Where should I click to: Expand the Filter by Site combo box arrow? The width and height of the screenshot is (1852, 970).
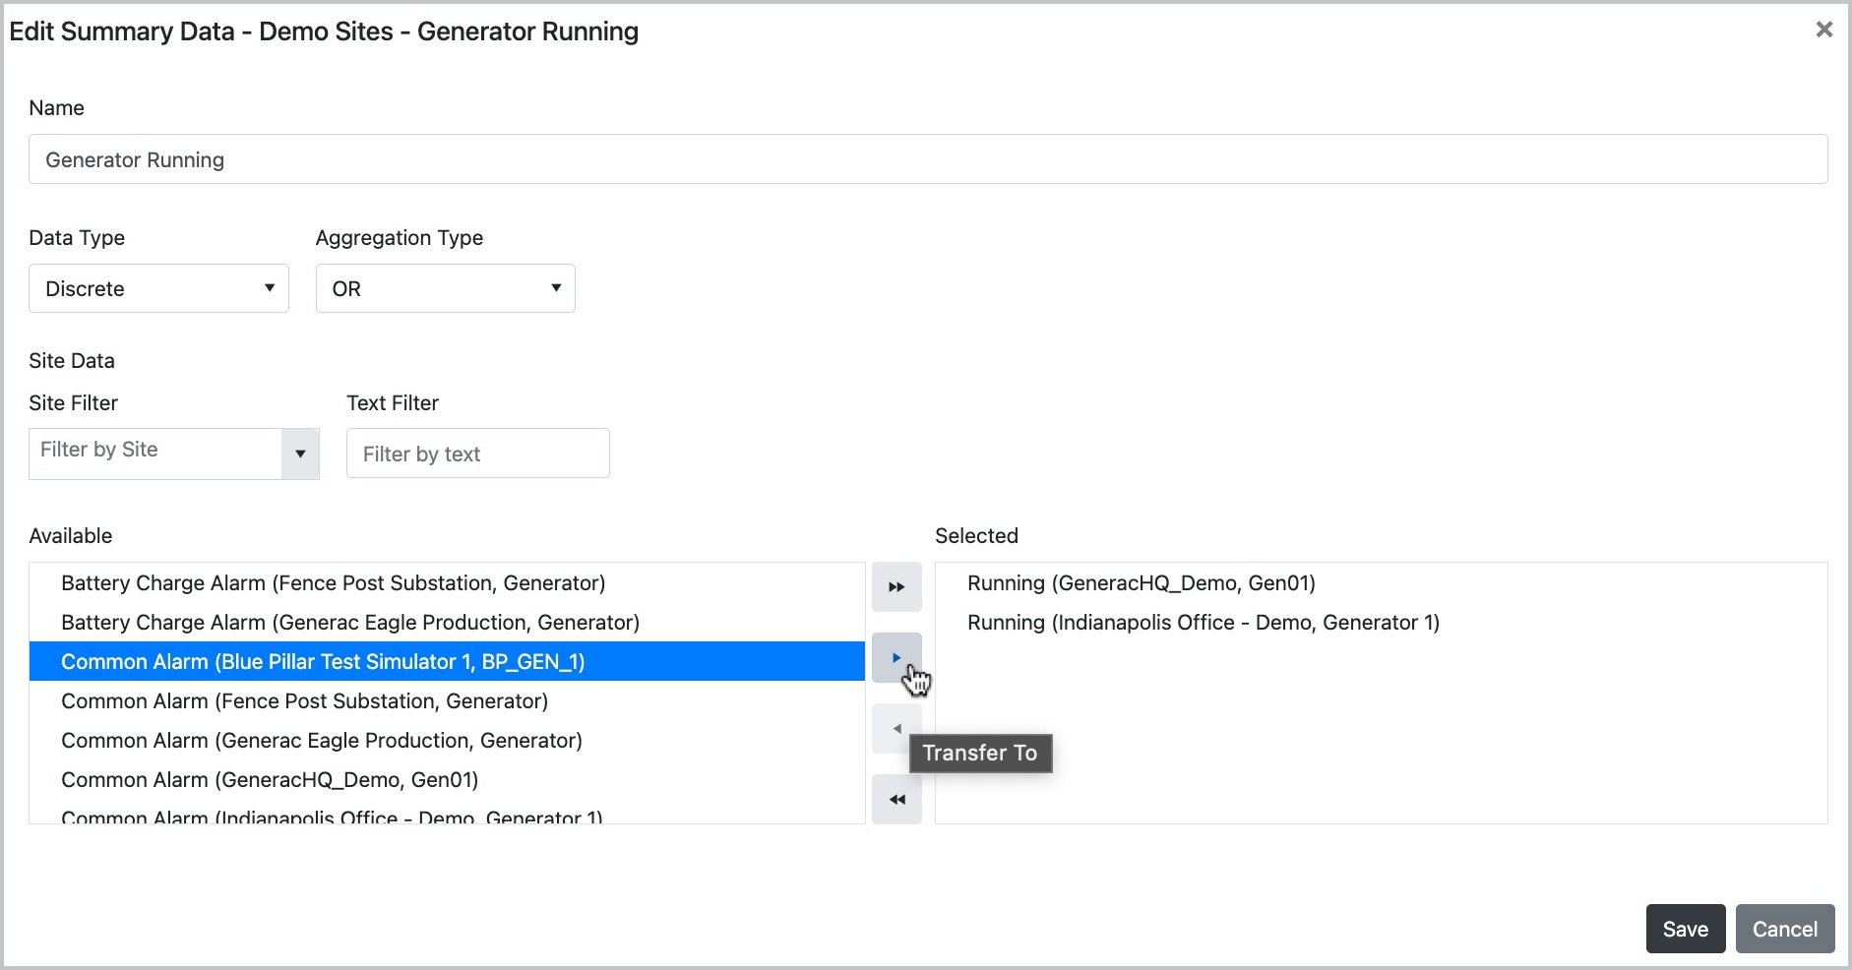(x=300, y=454)
